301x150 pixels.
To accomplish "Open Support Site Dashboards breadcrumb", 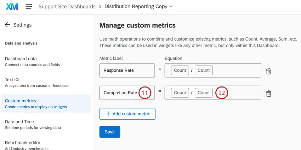I will click(67, 7).
